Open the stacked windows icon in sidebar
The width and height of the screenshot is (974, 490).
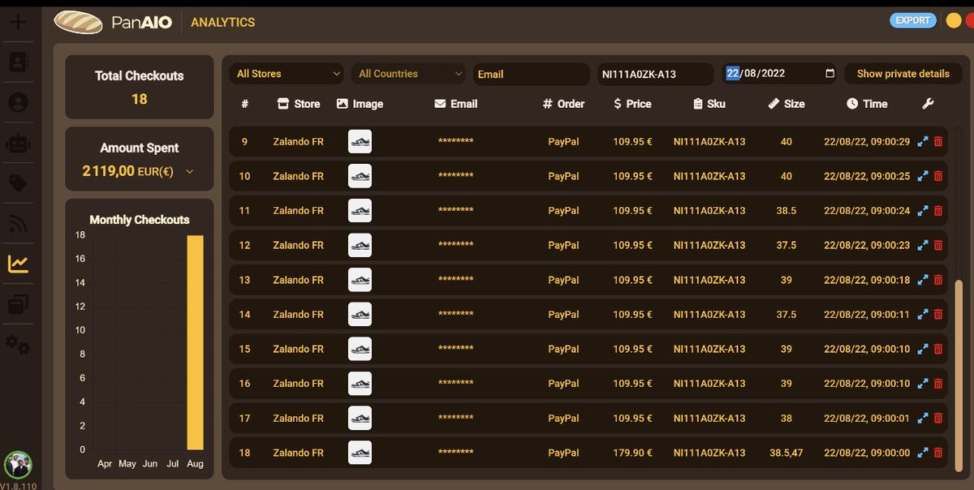point(17,304)
